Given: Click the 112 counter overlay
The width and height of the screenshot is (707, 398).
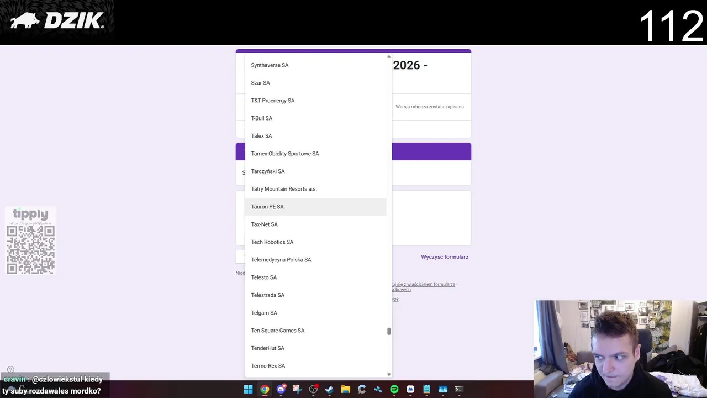Looking at the screenshot, I should pyautogui.click(x=671, y=26).
